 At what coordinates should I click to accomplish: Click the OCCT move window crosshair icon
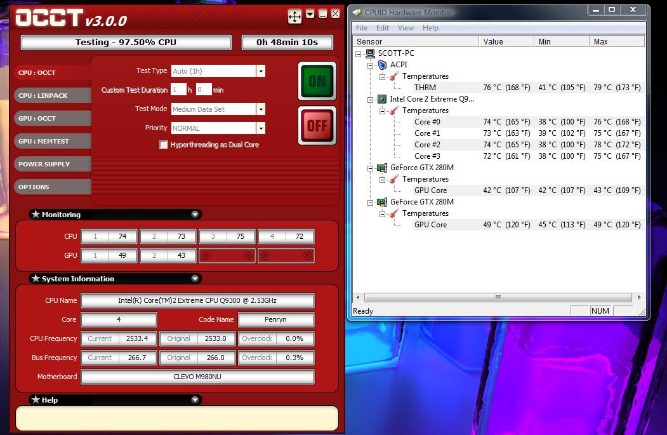click(294, 17)
